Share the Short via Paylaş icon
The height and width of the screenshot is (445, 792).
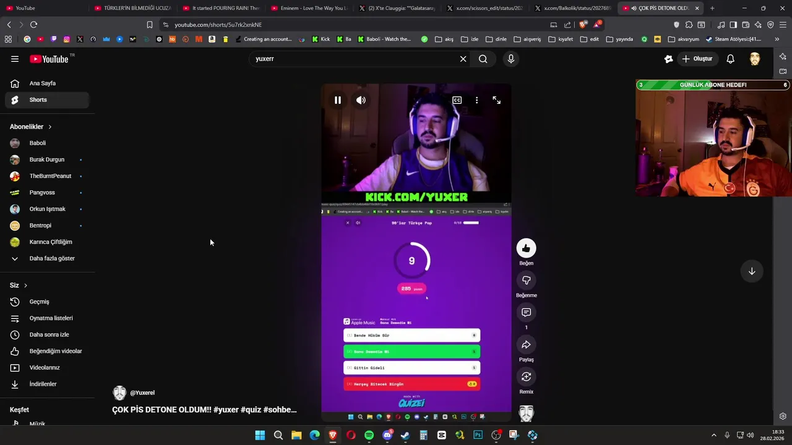pos(526,345)
